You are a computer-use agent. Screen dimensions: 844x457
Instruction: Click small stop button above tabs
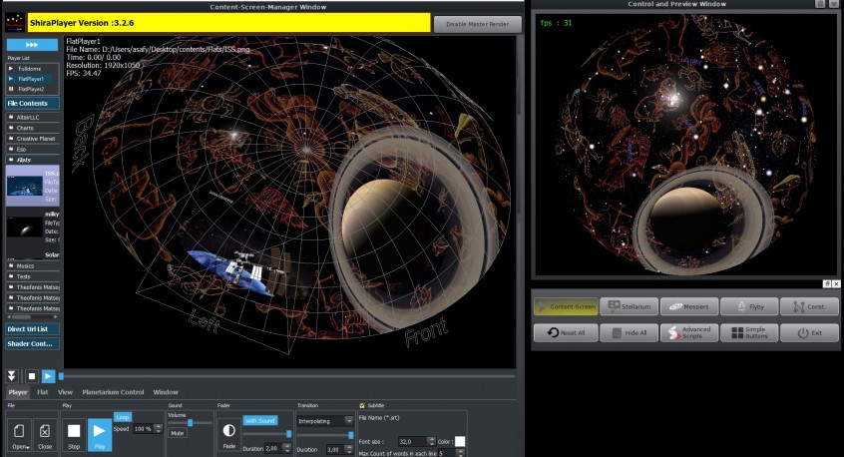tap(32, 376)
